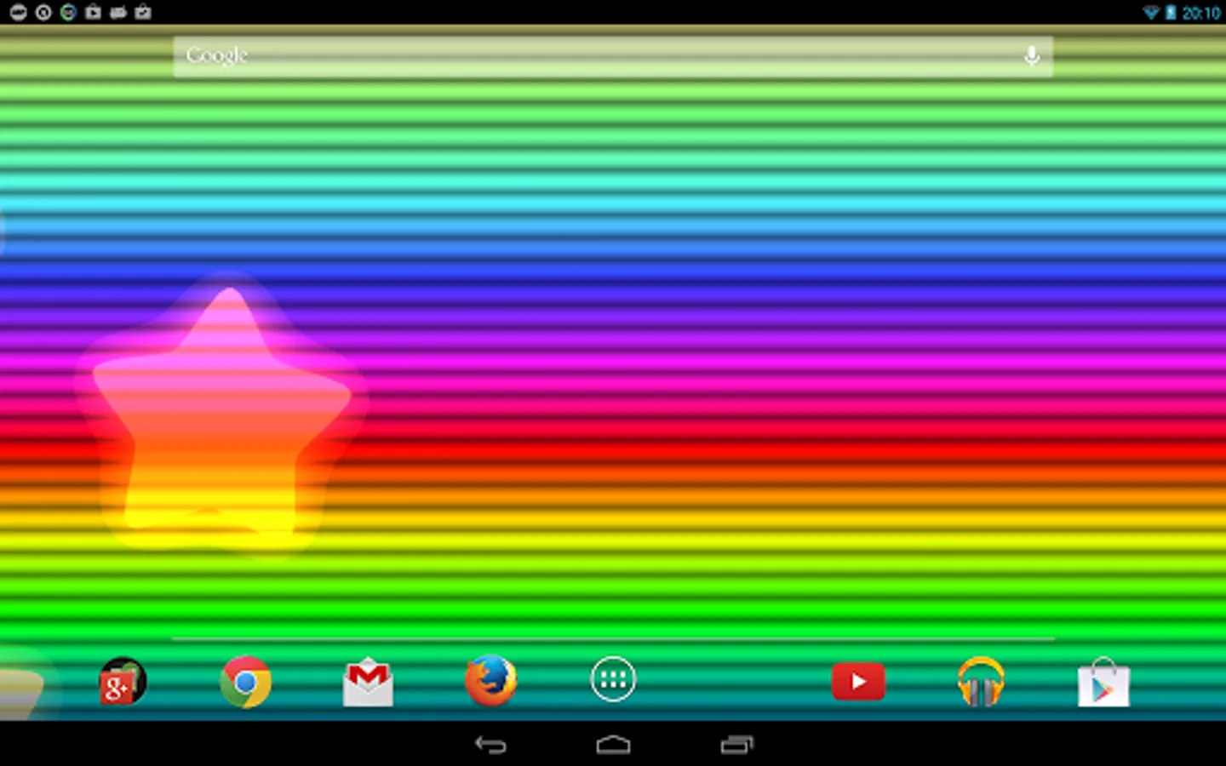The height and width of the screenshot is (766, 1226).
Task: Open the Google+ app folder icon
Action: click(x=123, y=681)
